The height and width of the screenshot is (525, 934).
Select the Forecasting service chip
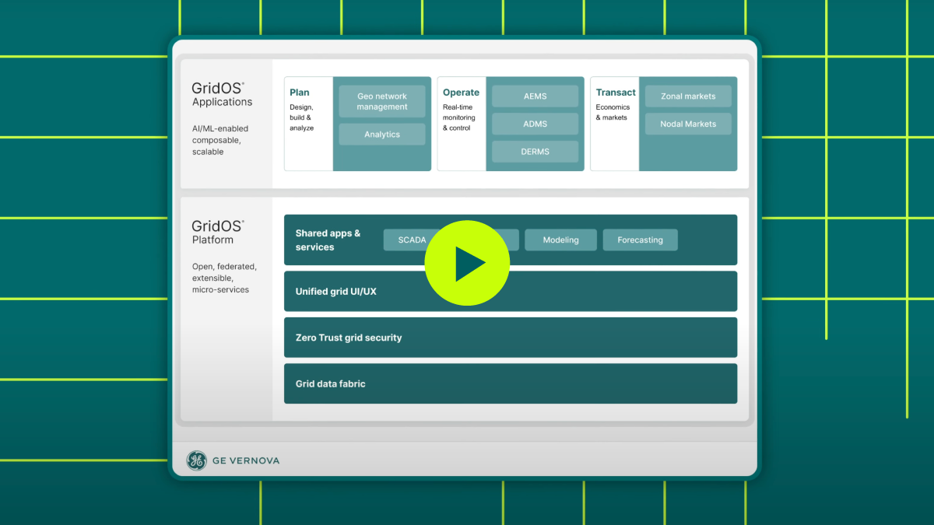640,240
